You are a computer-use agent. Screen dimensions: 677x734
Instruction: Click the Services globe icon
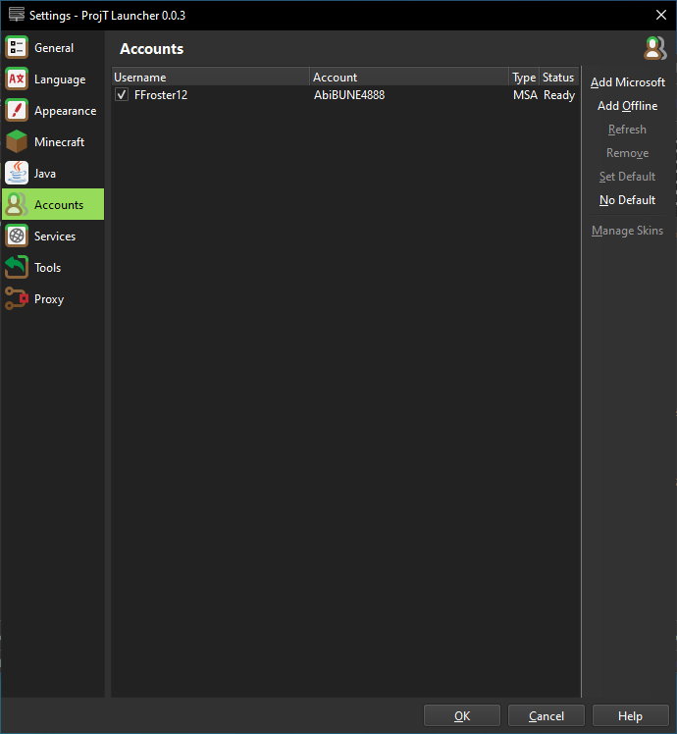[17, 236]
